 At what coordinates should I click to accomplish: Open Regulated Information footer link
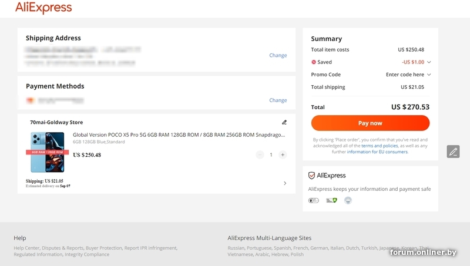pyautogui.click(x=38, y=254)
